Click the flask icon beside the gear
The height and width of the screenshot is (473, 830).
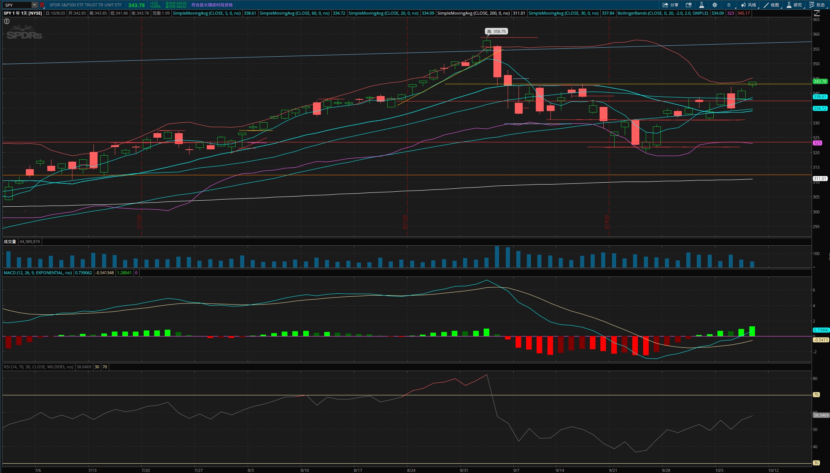point(701,5)
